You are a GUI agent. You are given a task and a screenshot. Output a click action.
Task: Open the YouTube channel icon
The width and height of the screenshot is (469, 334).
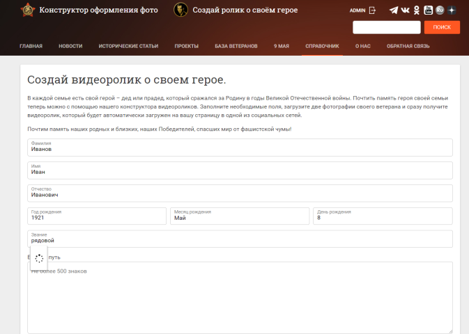click(429, 10)
